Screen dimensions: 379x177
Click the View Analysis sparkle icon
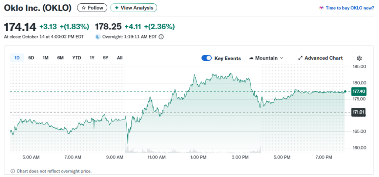(x=117, y=8)
